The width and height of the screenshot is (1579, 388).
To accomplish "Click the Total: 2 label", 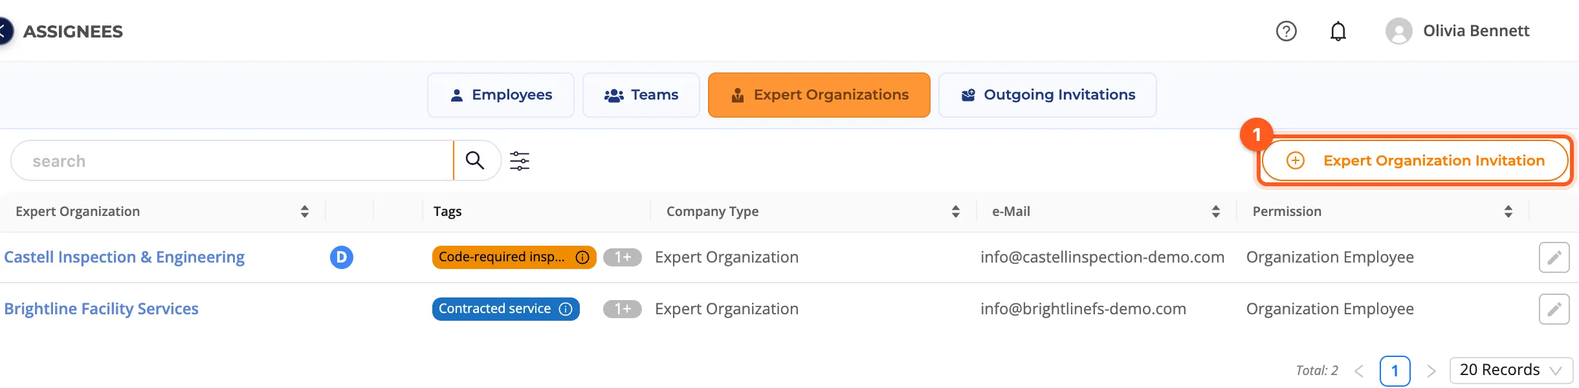I will 1317,371.
